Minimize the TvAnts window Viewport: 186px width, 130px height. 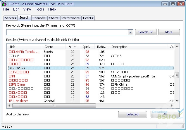click(165, 4)
